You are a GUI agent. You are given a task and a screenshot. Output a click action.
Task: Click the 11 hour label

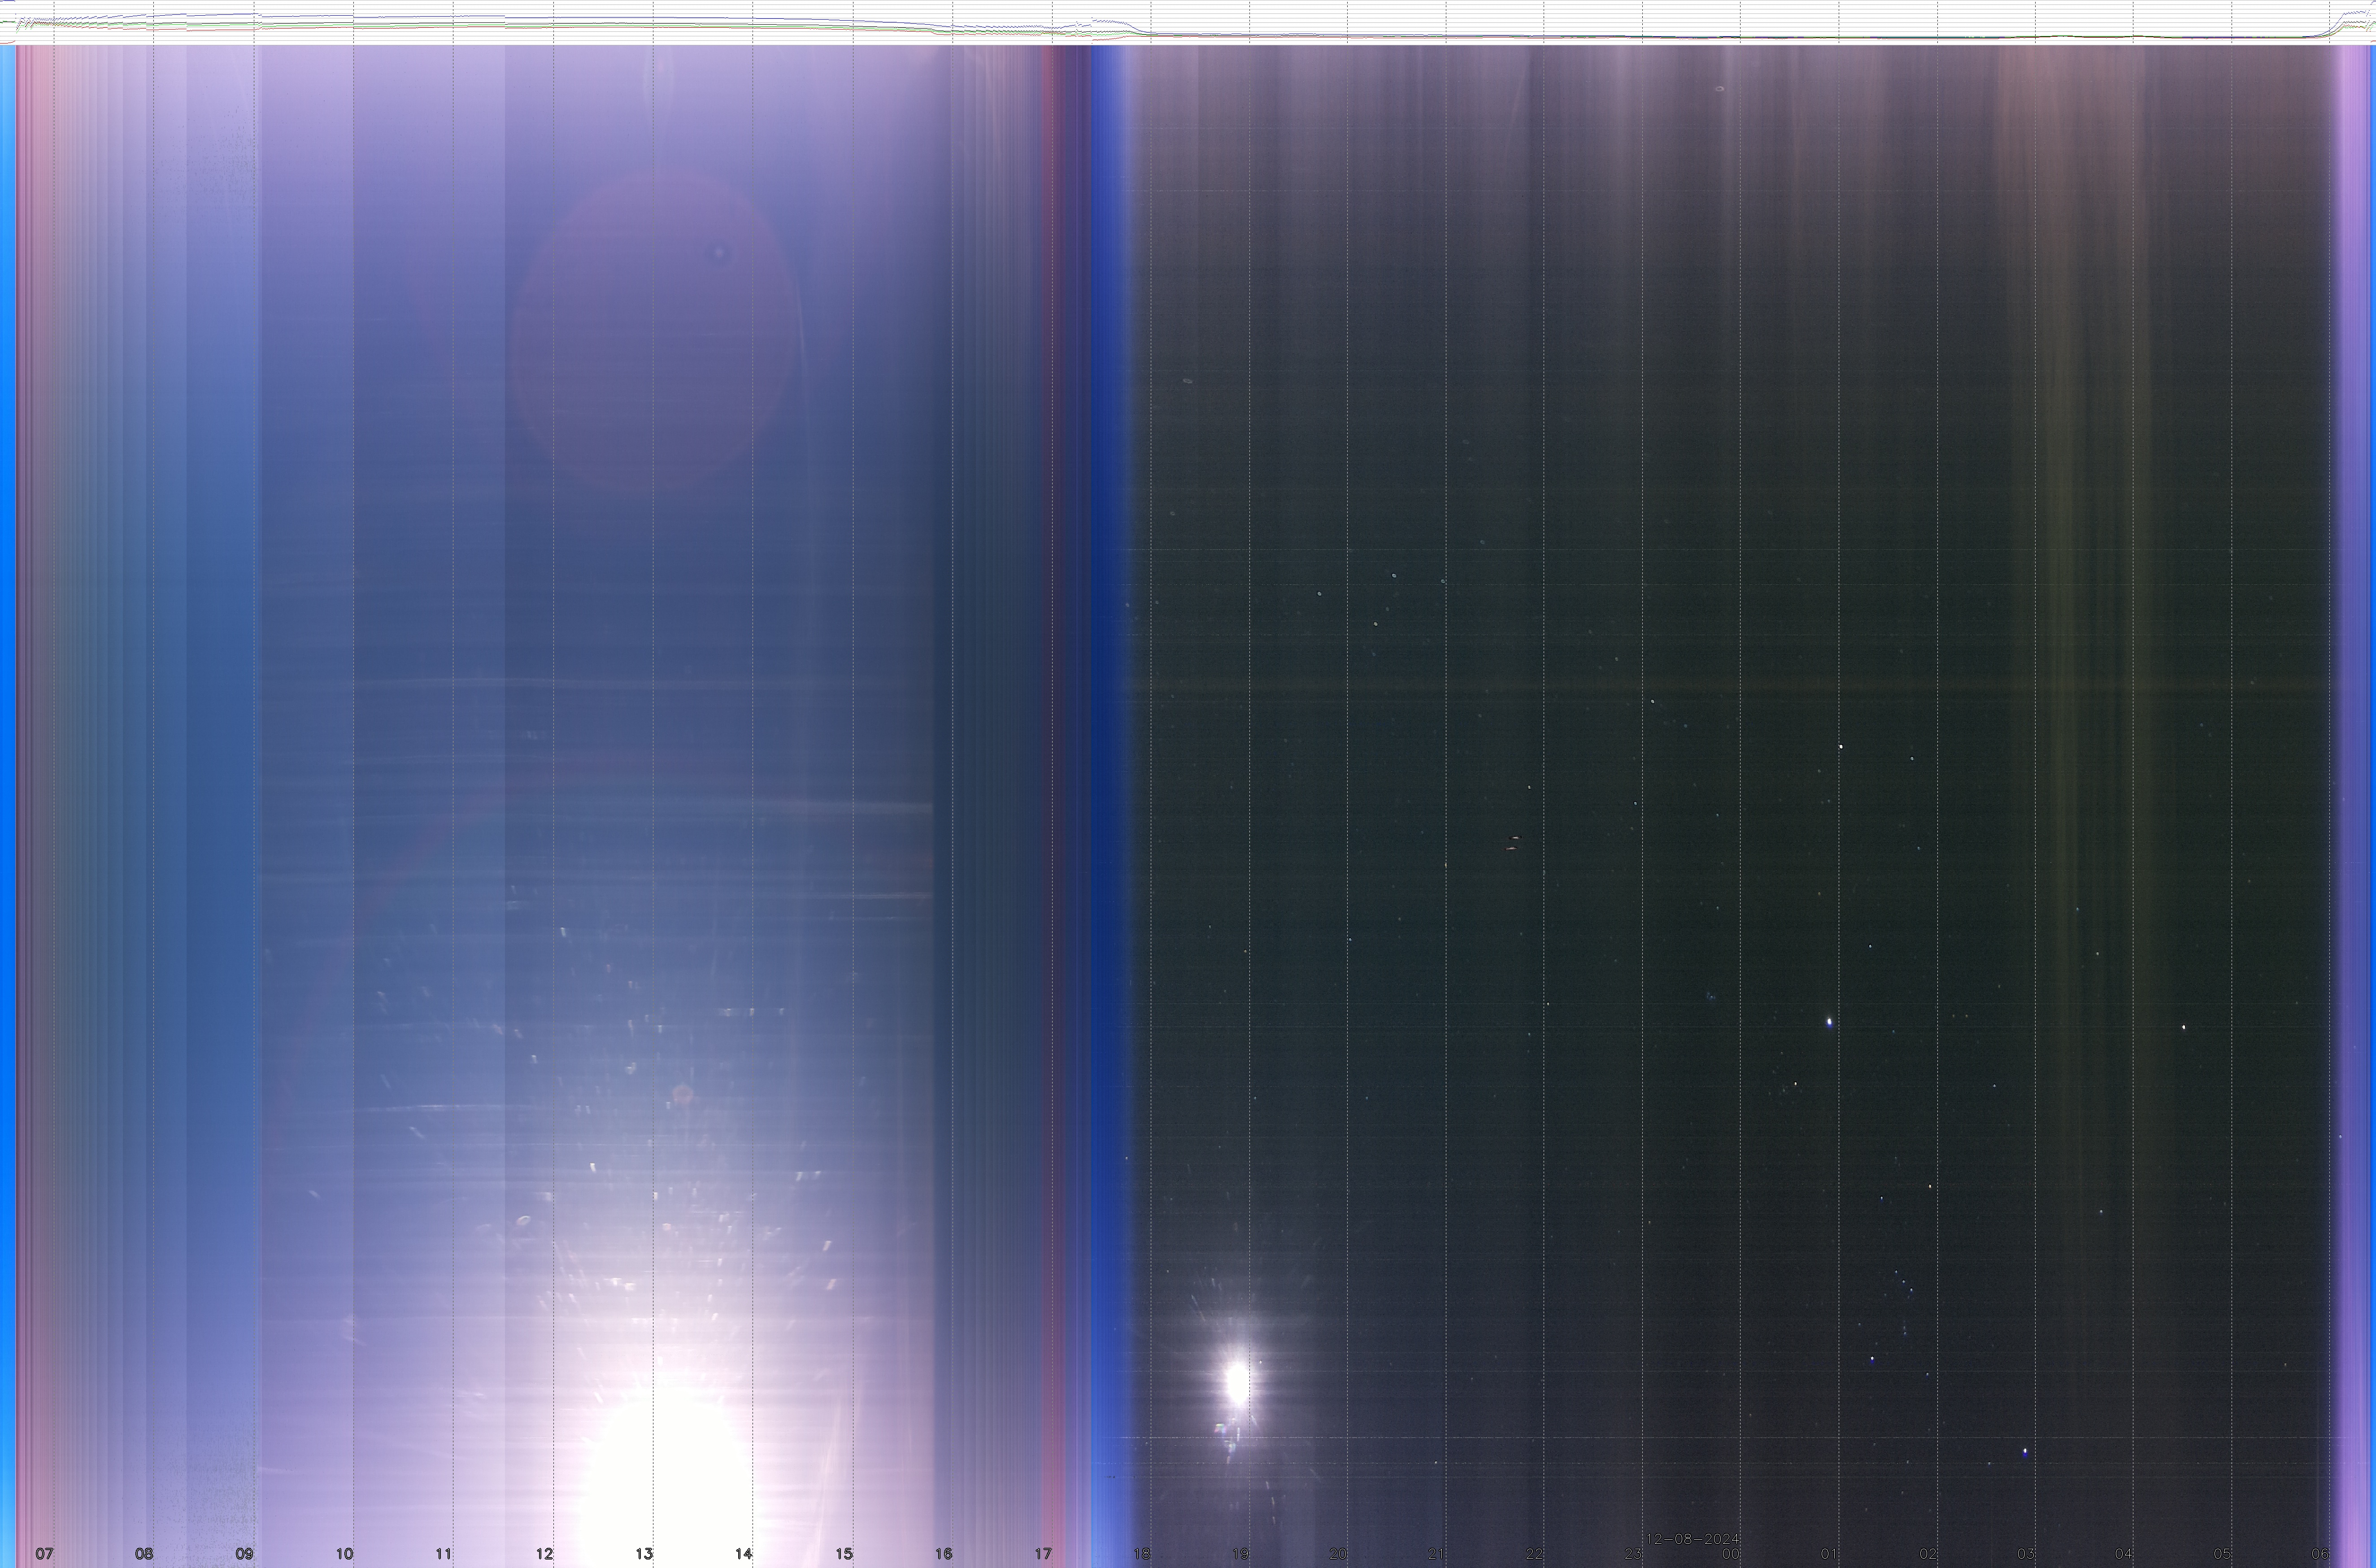[443, 1554]
